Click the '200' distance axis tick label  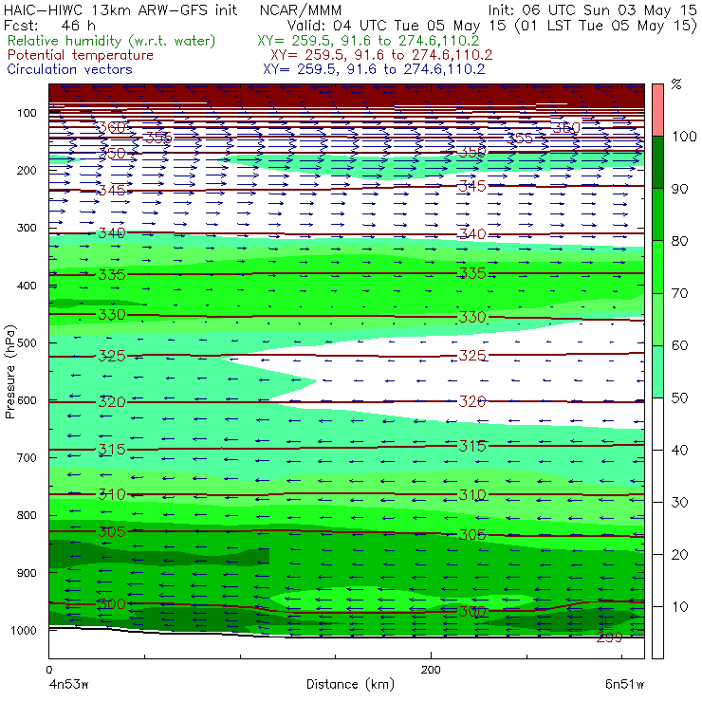click(x=431, y=670)
